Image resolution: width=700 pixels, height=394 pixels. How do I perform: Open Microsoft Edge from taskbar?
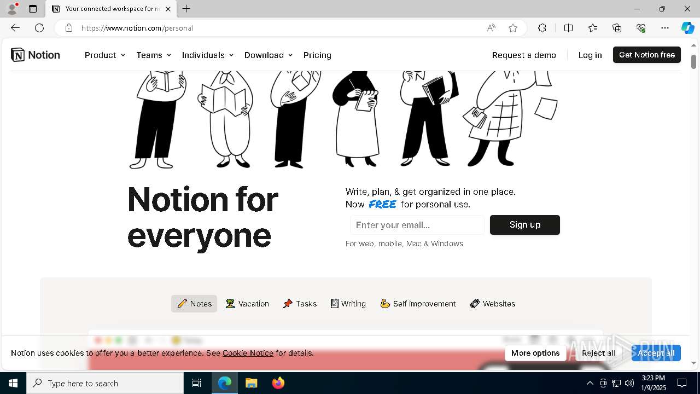pos(225,383)
